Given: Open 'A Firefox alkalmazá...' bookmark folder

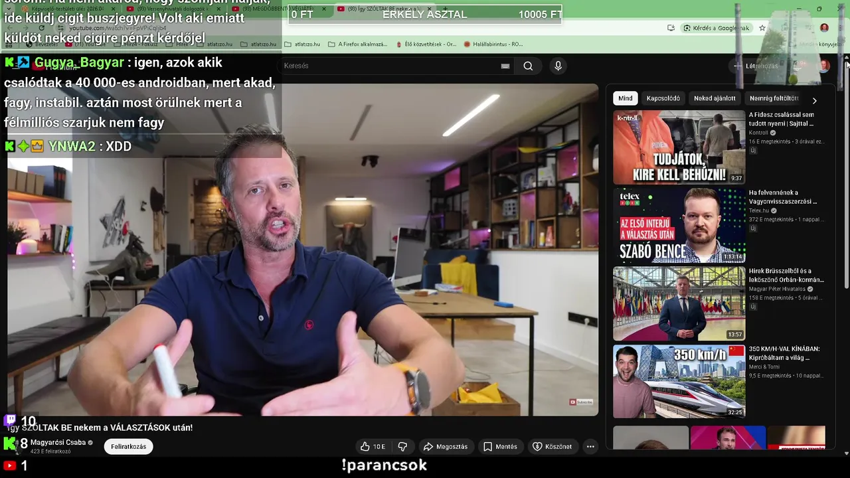Looking at the screenshot, I should click(357, 44).
